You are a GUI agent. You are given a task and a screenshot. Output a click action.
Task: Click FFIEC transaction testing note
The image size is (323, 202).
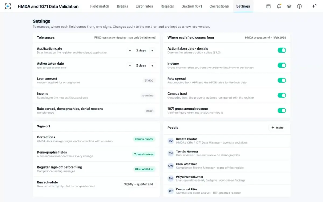(125, 38)
